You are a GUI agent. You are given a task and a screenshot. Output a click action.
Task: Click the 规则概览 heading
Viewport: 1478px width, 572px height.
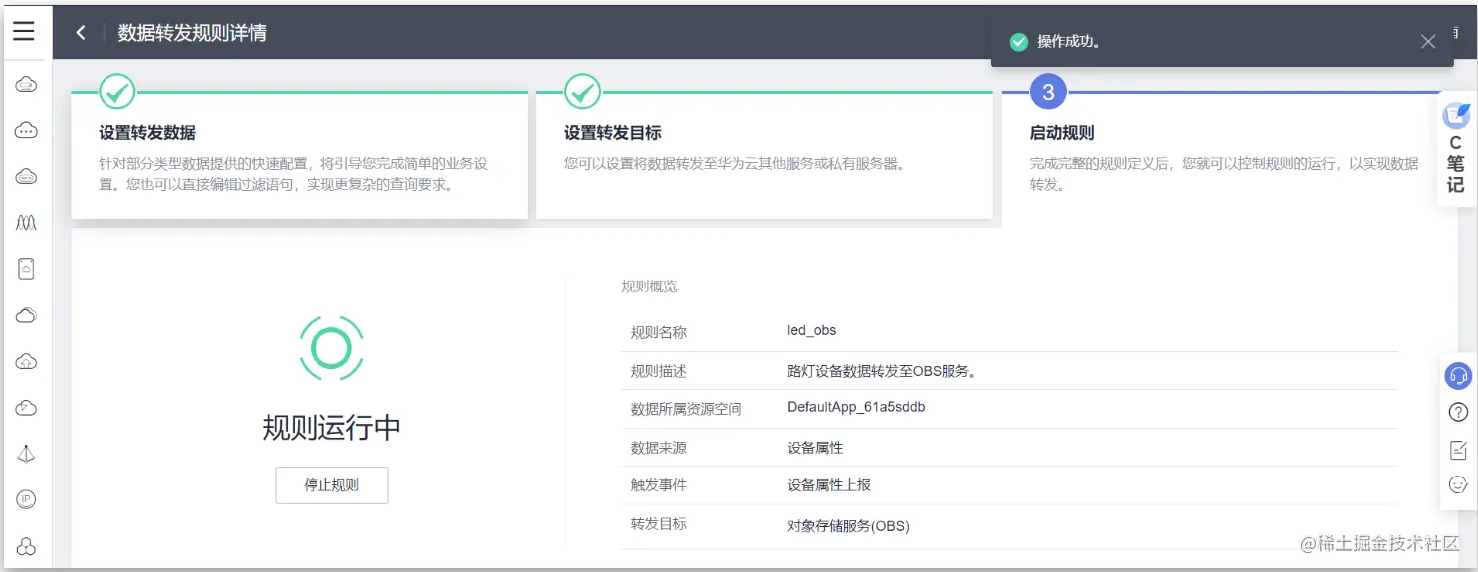tap(649, 286)
